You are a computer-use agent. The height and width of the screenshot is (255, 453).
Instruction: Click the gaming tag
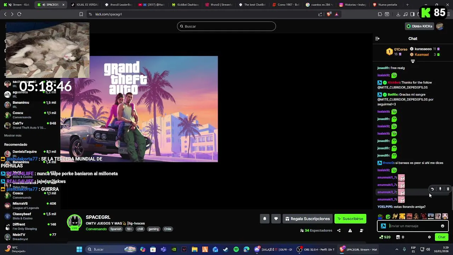tap(154, 229)
